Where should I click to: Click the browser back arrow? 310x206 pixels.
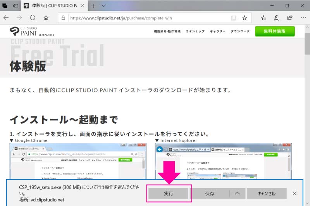[6, 18]
